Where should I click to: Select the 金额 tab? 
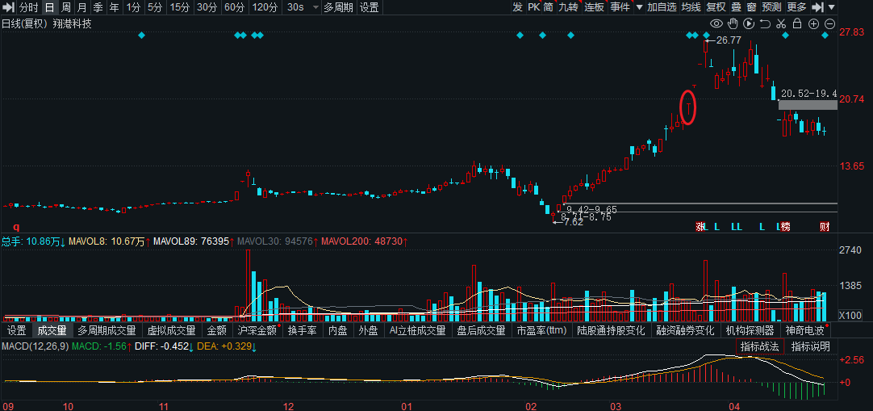click(216, 330)
